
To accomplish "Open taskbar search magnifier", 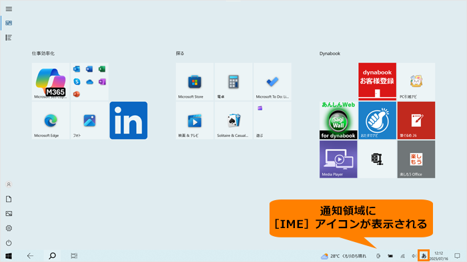I will tap(52, 256).
